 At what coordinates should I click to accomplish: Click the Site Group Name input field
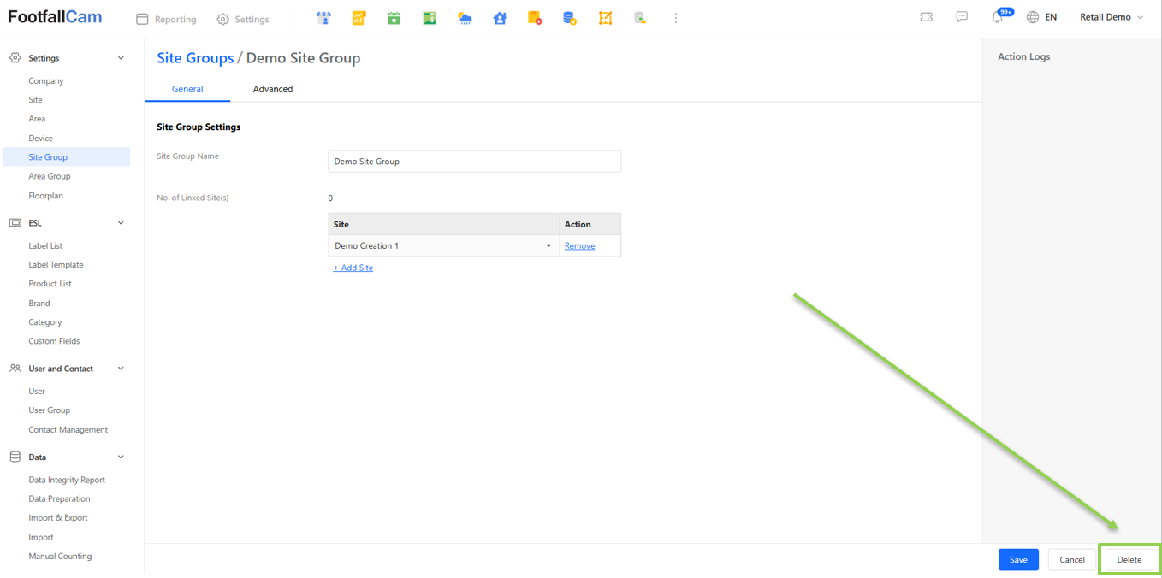(474, 162)
